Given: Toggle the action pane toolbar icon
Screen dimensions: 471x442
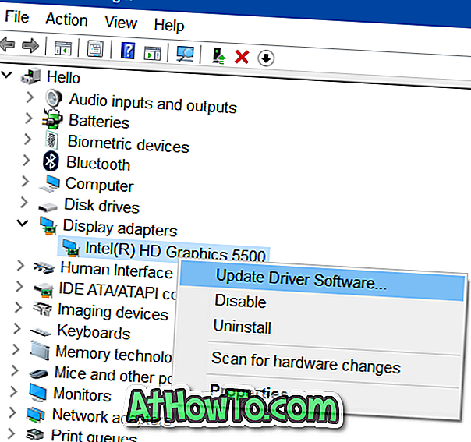Looking at the screenshot, I should coord(153,53).
